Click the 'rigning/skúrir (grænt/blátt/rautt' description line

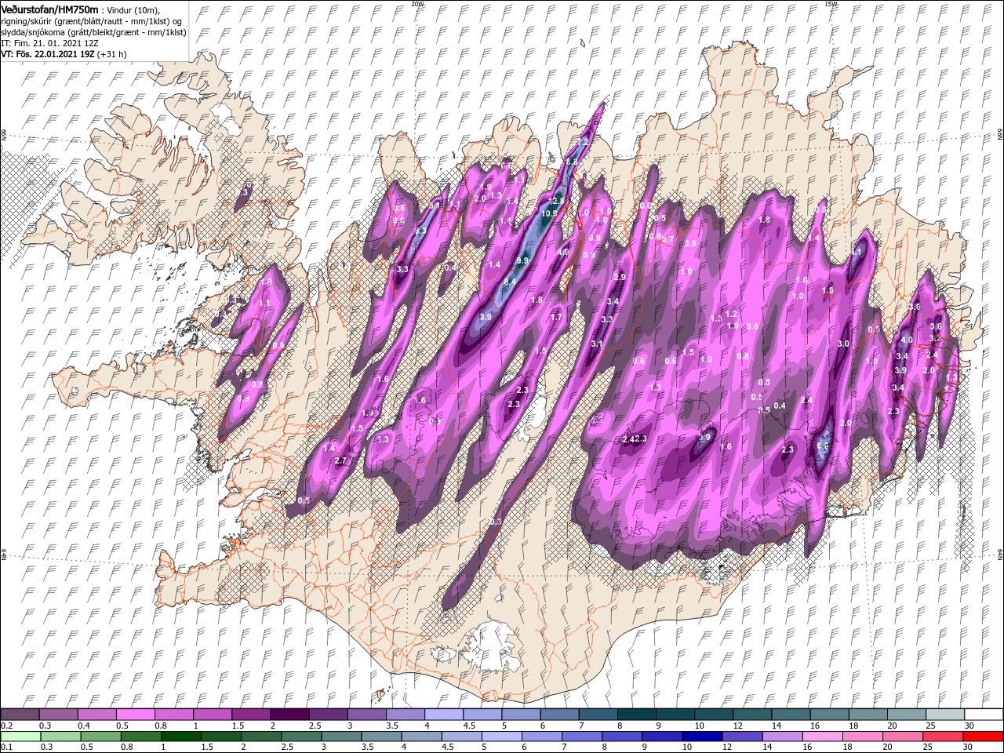pos(91,21)
